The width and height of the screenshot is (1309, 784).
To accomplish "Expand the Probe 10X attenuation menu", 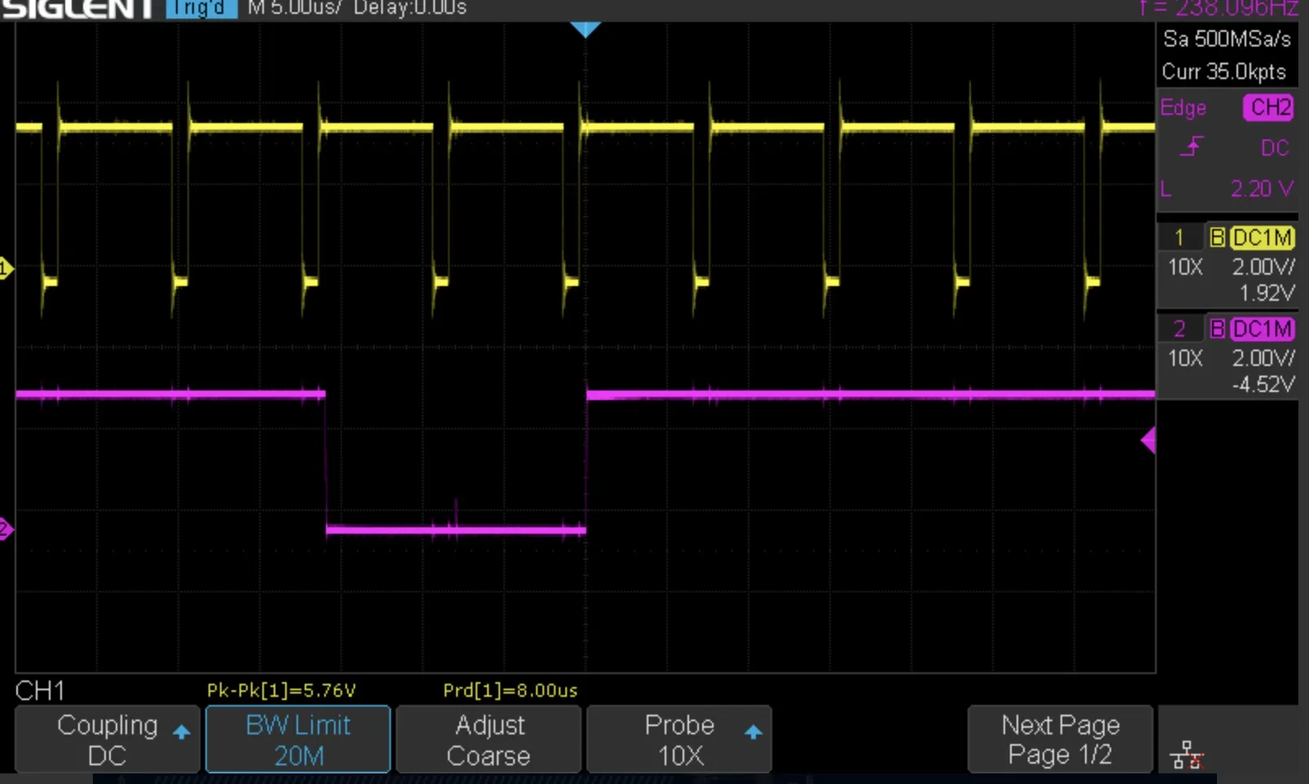I will [x=679, y=739].
